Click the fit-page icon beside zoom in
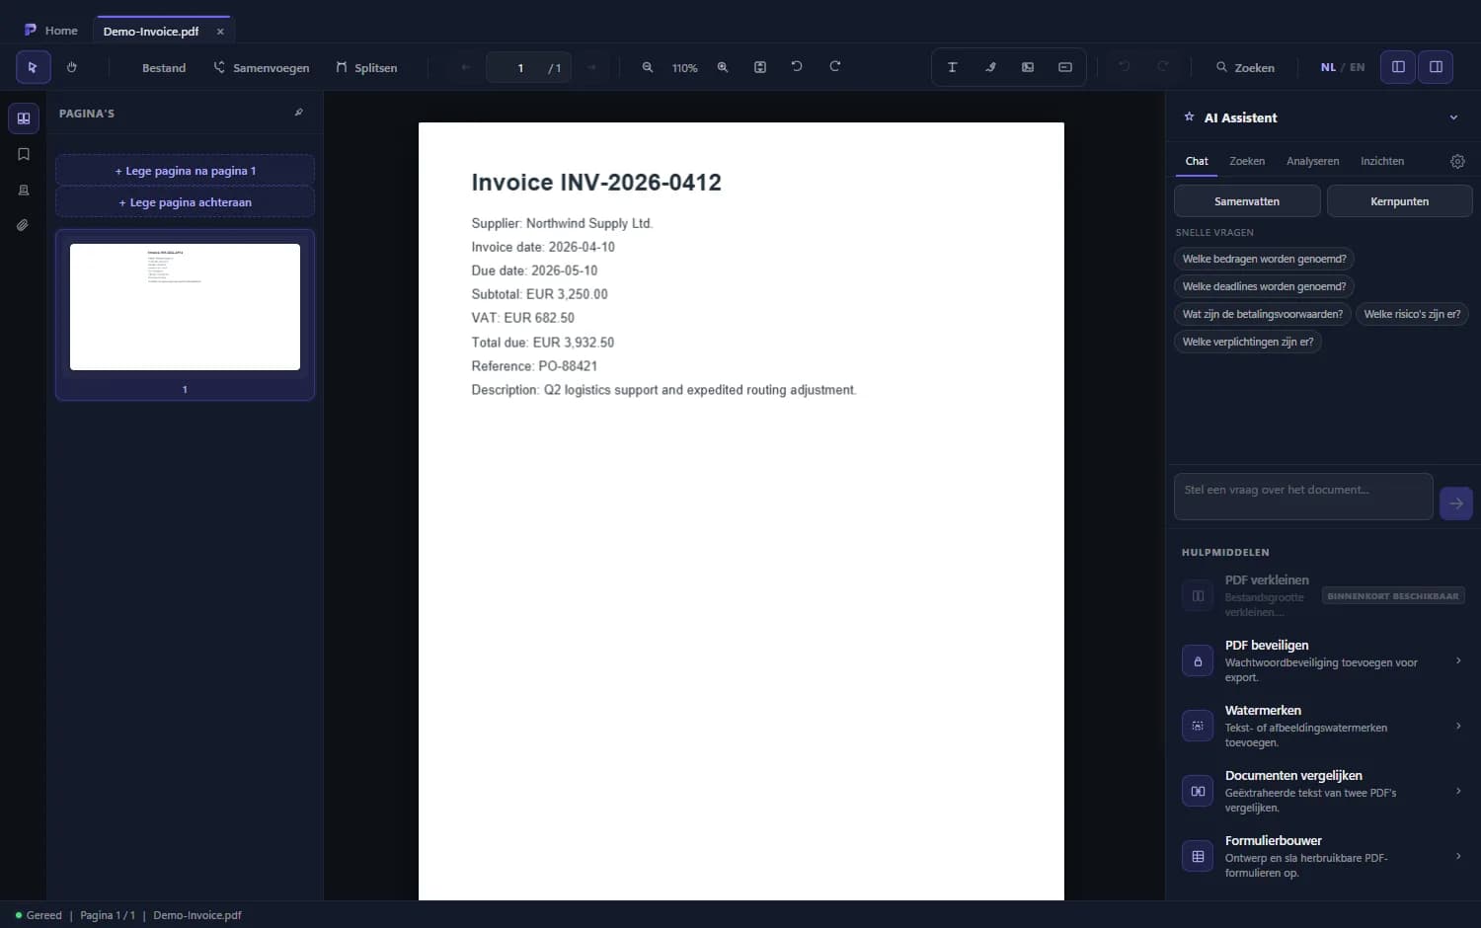 (760, 67)
